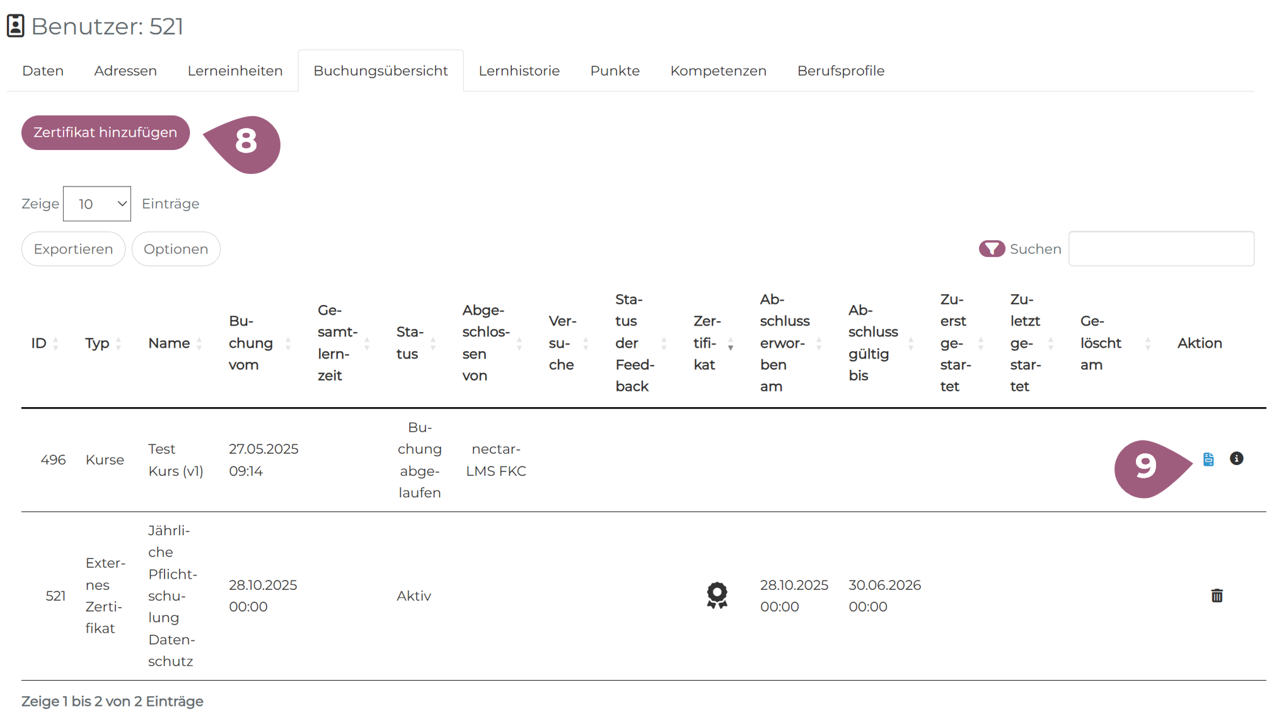Open the entries-per-page dropdown showing 10

click(x=97, y=204)
